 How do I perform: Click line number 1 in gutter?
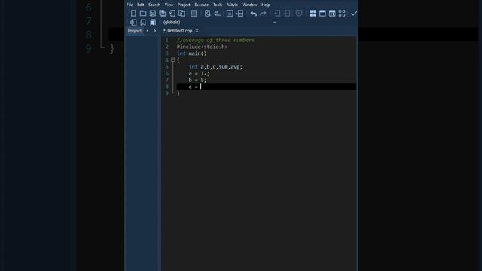click(x=167, y=40)
